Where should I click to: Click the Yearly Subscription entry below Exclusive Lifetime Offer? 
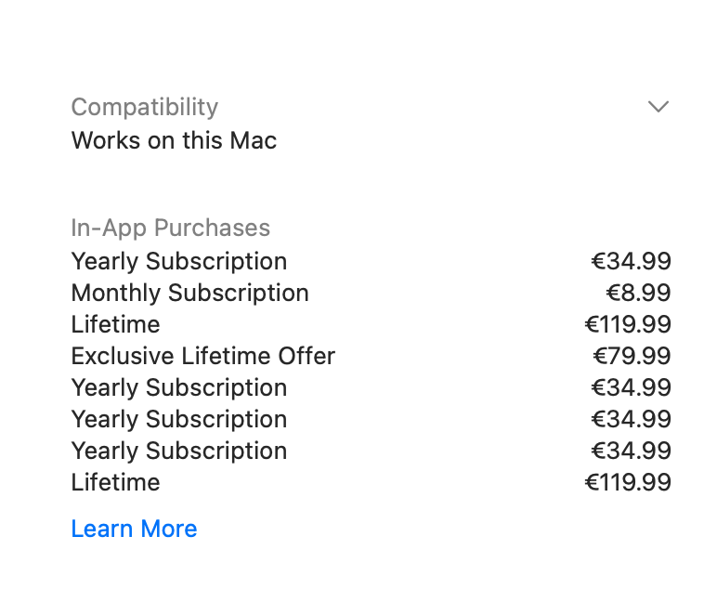coord(178,387)
